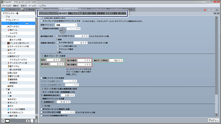Click the white rectangle icon beside the gear
Screen dimensions: 221x124
(8, 121)
